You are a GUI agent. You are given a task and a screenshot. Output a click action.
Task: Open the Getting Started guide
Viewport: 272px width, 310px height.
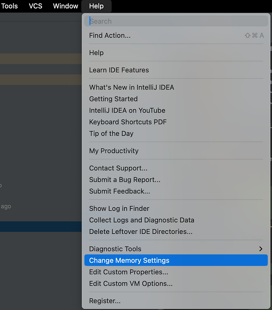tap(113, 99)
